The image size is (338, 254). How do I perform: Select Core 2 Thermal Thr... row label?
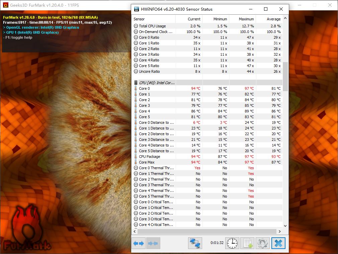point(156,179)
